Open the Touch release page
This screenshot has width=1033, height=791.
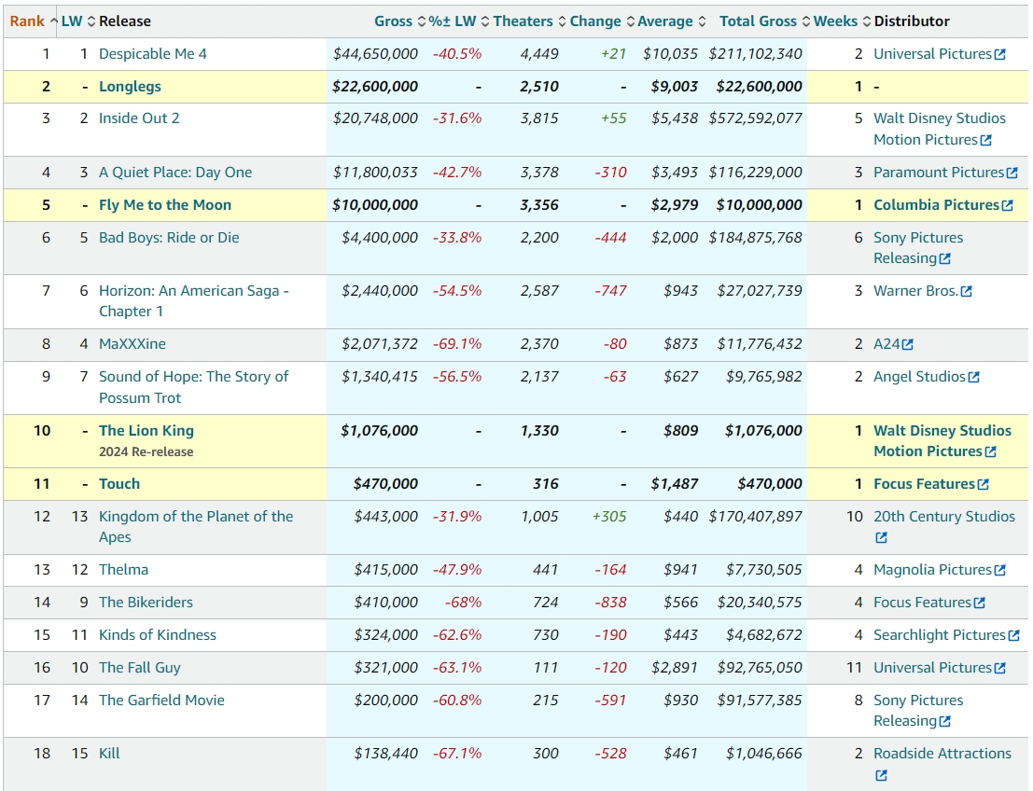point(119,484)
